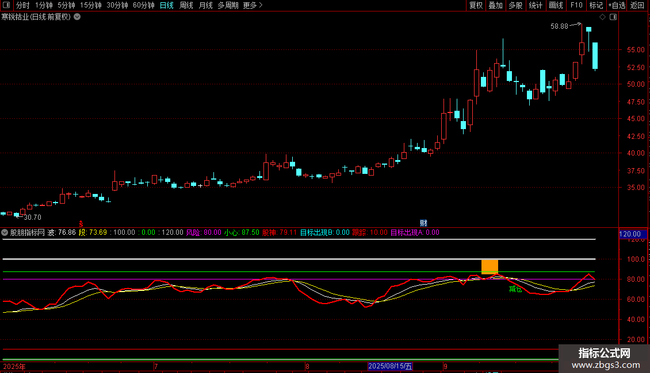Toggle the left sidebar panel icon
The height and width of the screenshot is (373, 650).
(7, 5)
